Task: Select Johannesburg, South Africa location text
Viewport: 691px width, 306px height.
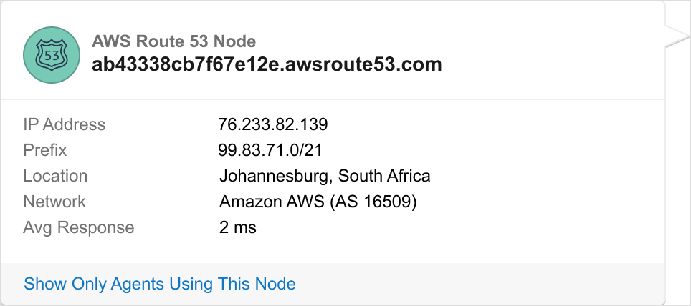Action: [x=325, y=176]
